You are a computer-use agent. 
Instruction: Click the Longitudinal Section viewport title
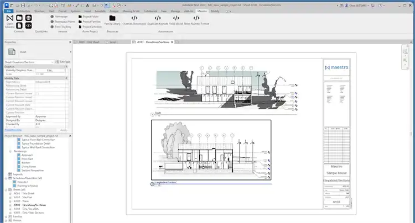165,182
